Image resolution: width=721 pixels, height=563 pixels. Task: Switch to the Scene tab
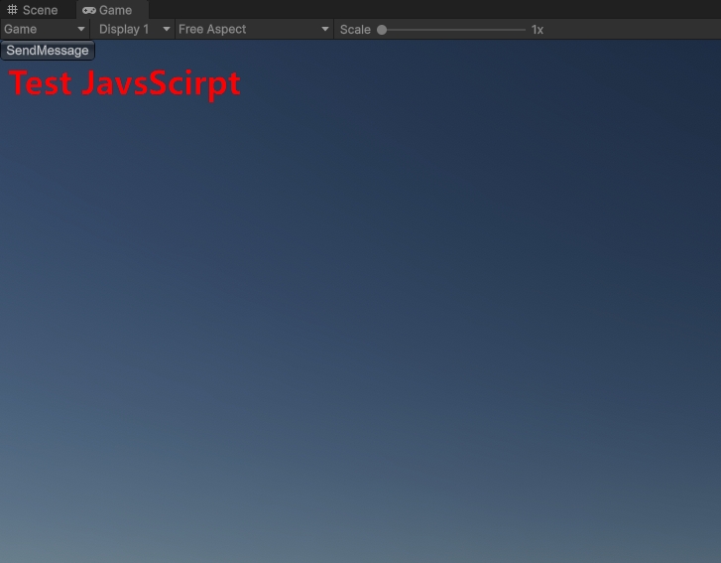[x=40, y=10]
